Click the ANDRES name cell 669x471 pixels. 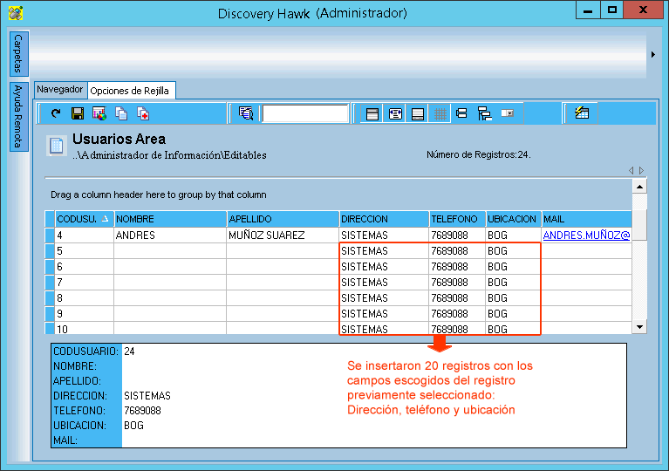(x=170, y=235)
